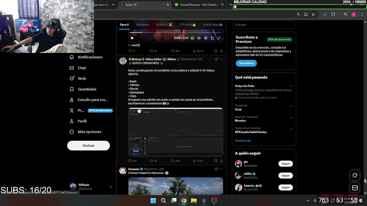Screen dimensions: 367x206
Task: Open more options for Morelos trend
Action: click(x=291, y=118)
